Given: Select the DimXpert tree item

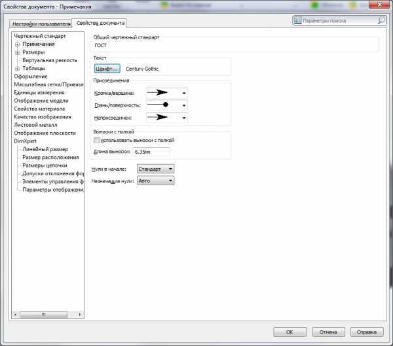Looking at the screenshot, I should pos(25,141).
